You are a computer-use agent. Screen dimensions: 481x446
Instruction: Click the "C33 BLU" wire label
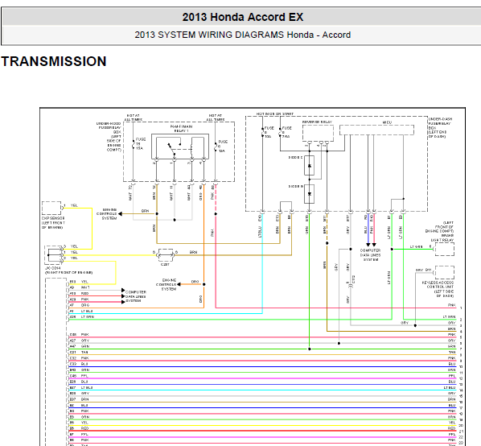pyautogui.click(x=79, y=364)
